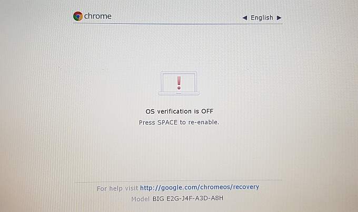Click the laptop warning illustration
The width and height of the screenshot is (358, 212).
pos(179,83)
